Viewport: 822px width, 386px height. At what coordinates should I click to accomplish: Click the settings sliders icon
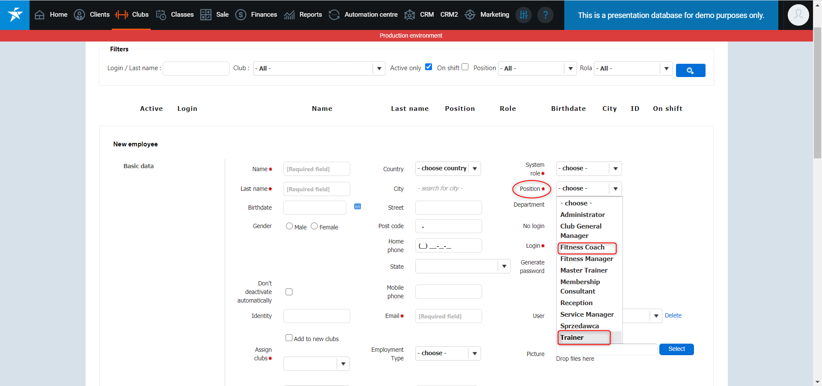pyautogui.click(x=523, y=15)
